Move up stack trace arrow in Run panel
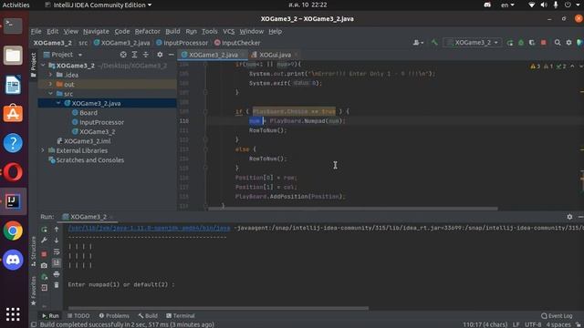The image size is (584, 328). click(x=57, y=229)
